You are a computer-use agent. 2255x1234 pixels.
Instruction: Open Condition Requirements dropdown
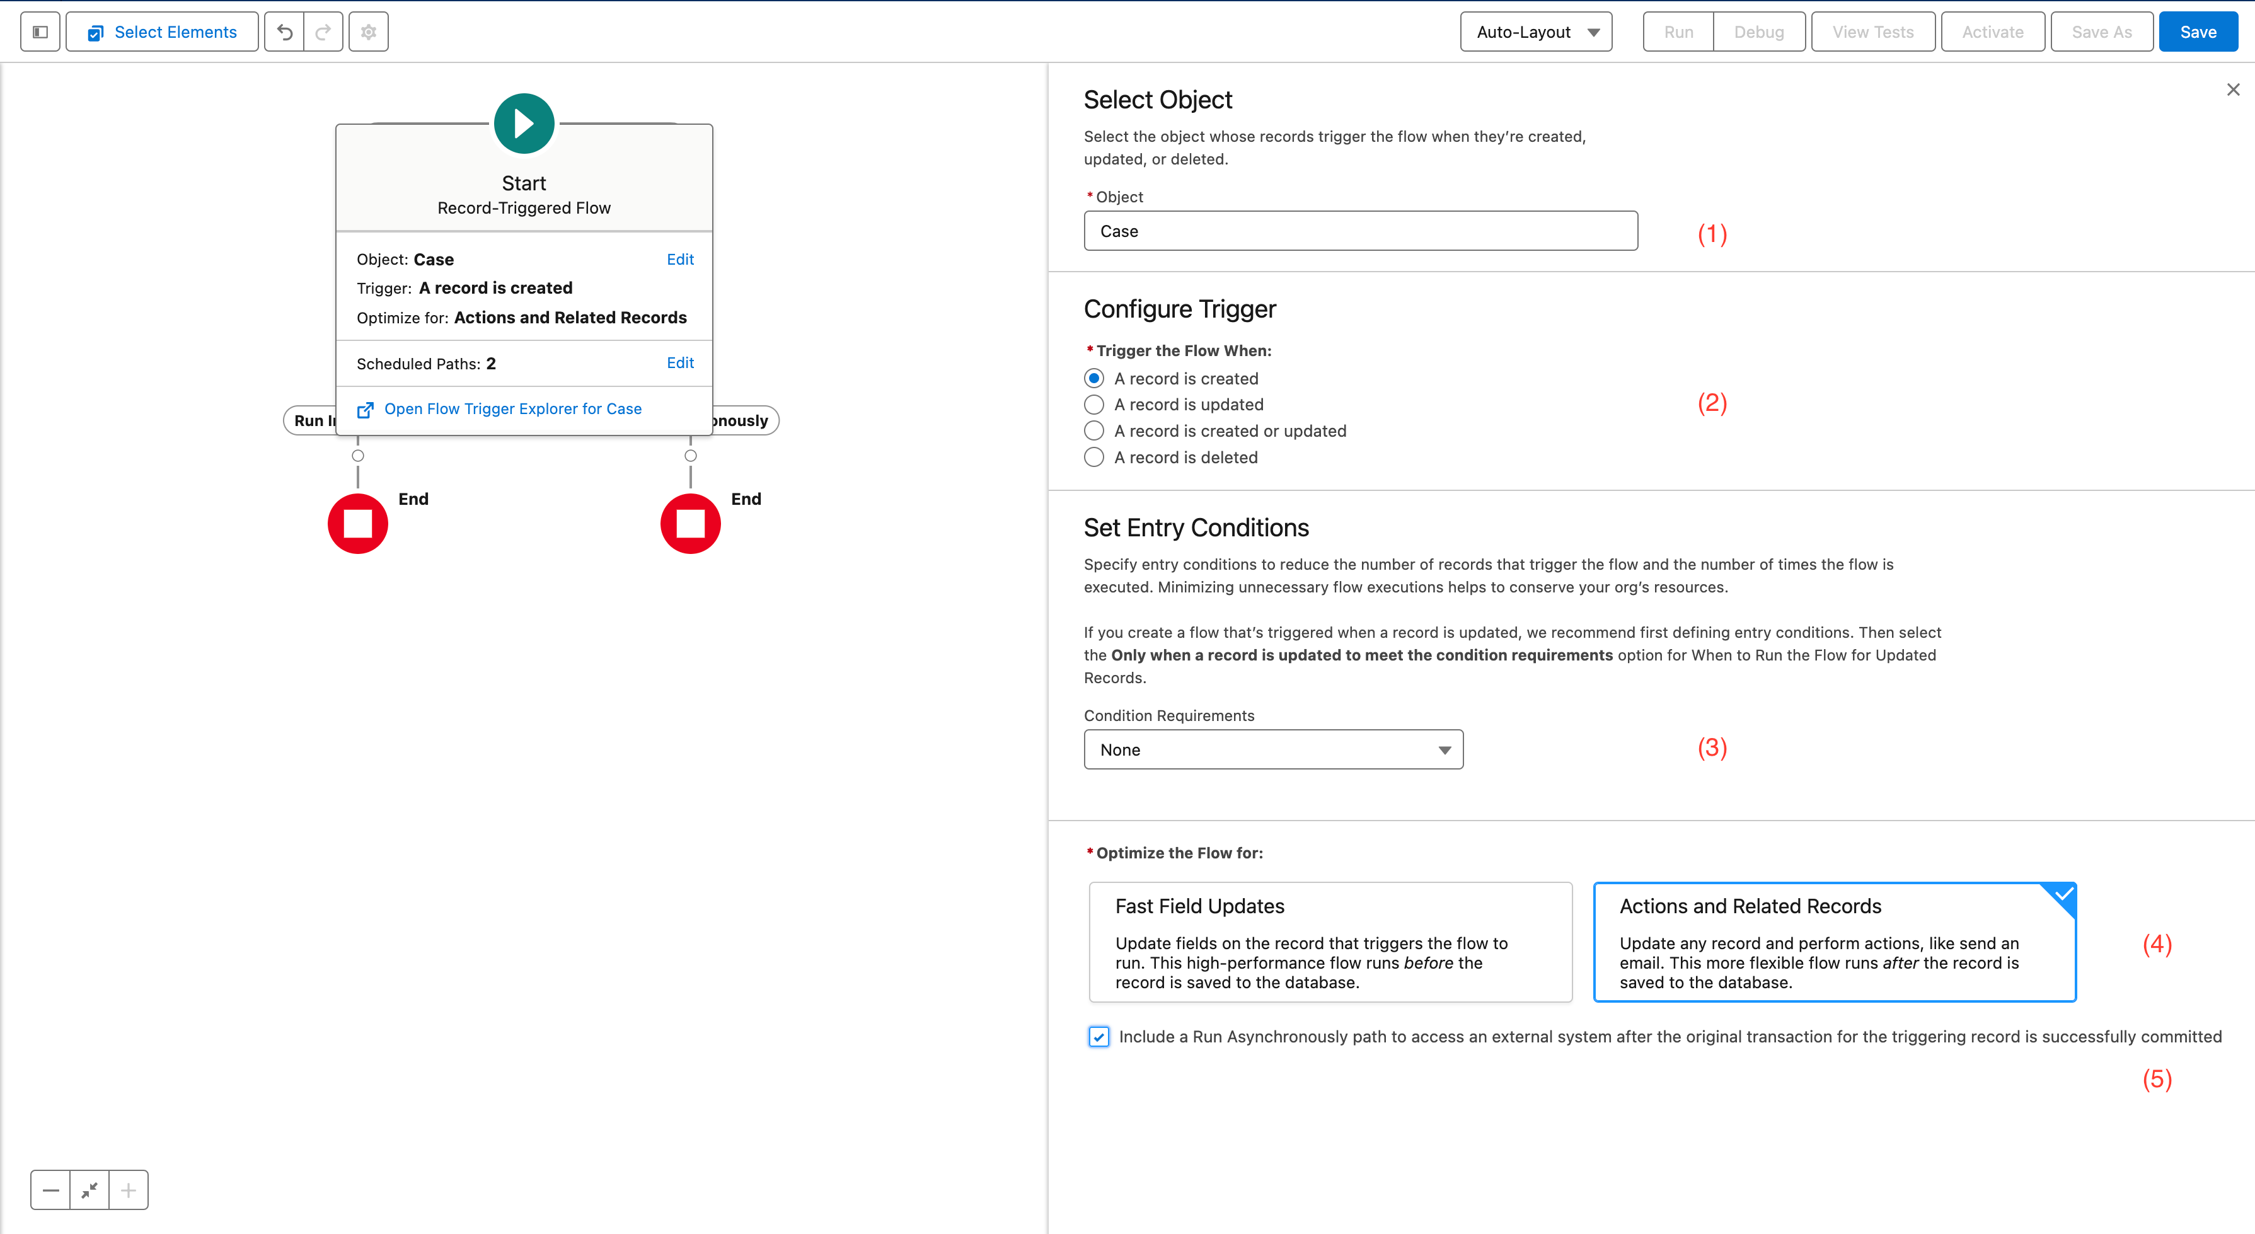coord(1273,750)
